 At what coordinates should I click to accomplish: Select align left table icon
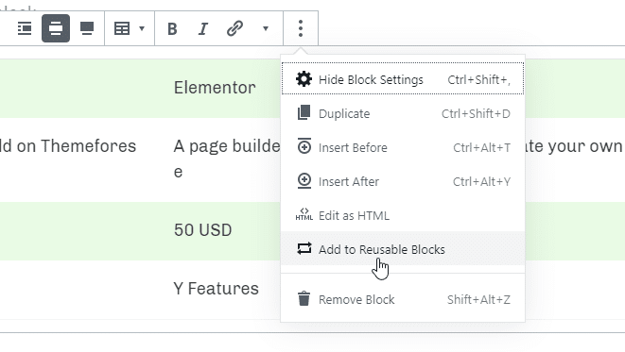[x=25, y=28]
